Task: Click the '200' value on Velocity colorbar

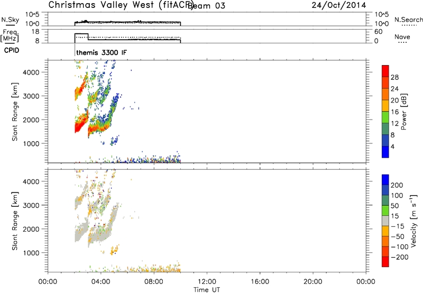Action: point(397,185)
